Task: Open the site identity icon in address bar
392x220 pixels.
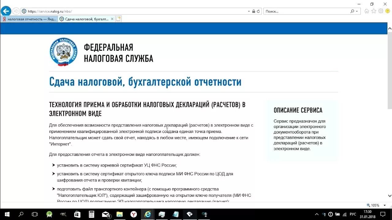Action: pos(24,11)
